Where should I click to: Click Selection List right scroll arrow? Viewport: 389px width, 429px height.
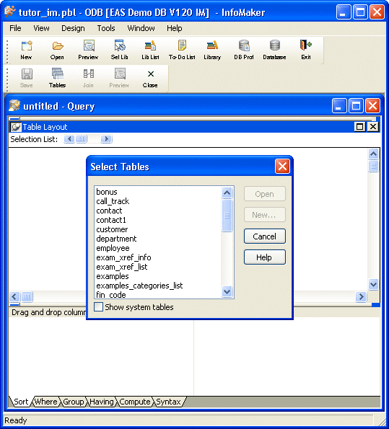click(x=106, y=138)
